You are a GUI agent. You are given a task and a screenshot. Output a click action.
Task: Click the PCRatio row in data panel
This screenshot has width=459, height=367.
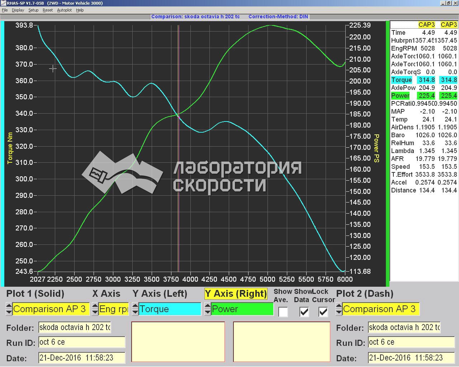[x=424, y=104]
